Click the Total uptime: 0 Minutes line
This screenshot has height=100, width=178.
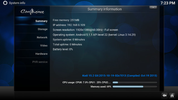[67, 44]
